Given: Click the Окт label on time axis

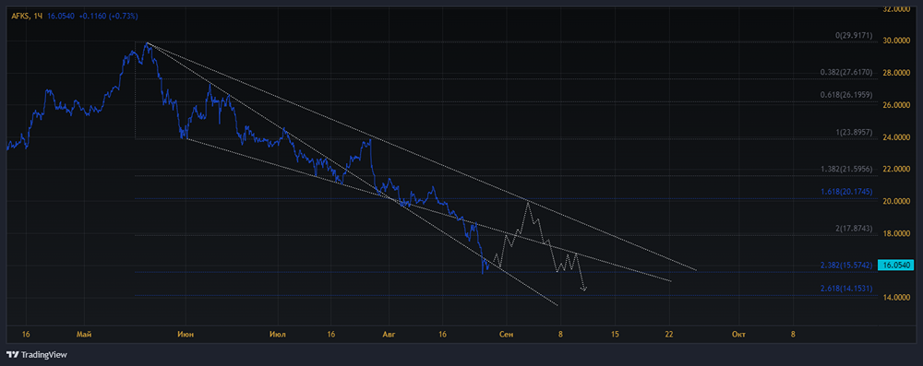Looking at the screenshot, I should click(x=738, y=335).
